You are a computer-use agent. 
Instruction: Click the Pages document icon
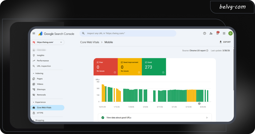point(34,79)
